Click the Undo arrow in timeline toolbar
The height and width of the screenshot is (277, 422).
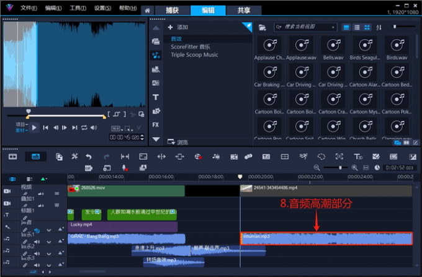coord(89,157)
